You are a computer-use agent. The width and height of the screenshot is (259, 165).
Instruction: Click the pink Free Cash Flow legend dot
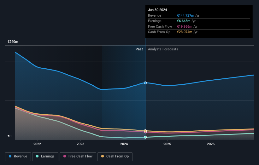point(65,156)
